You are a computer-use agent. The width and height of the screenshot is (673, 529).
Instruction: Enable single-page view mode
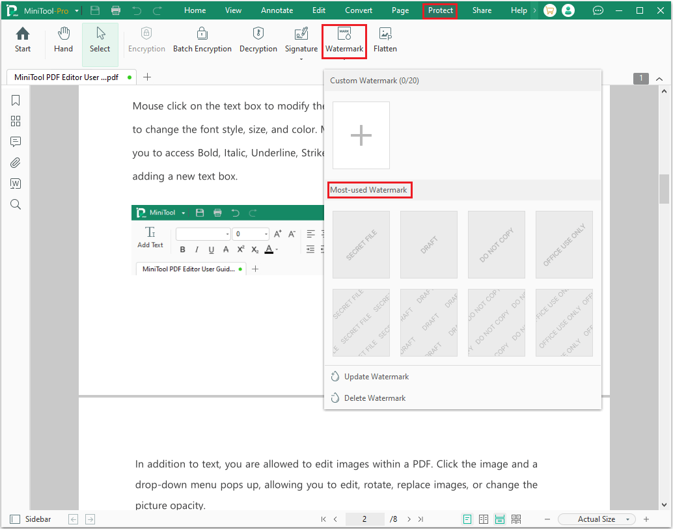tap(467, 519)
